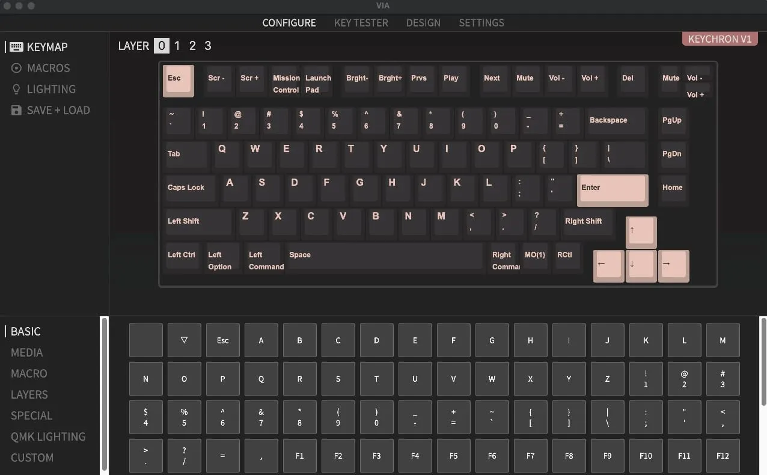Open the SETTINGS tab
Screen dimensions: 767x475
pyautogui.click(x=481, y=23)
